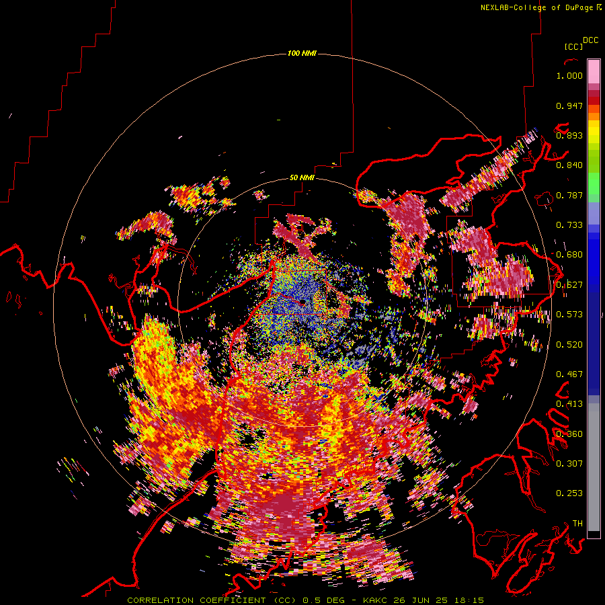This screenshot has width=605, height=605.
Task: Click the 1.000 scale value
Action: pos(569,75)
